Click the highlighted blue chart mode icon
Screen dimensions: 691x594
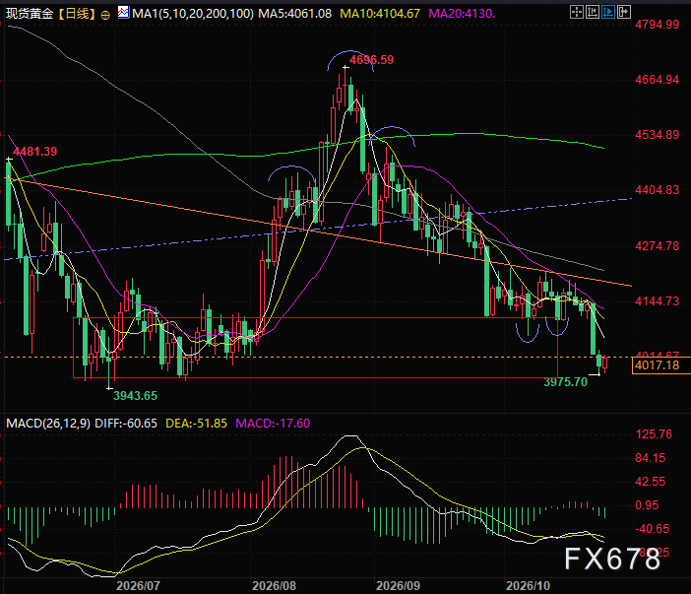608,12
